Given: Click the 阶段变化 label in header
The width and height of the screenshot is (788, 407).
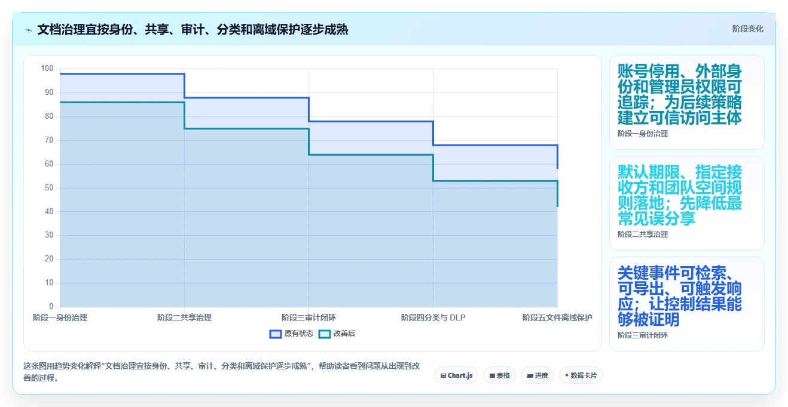Looking at the screenshot, I should click(x=747, y=29).
